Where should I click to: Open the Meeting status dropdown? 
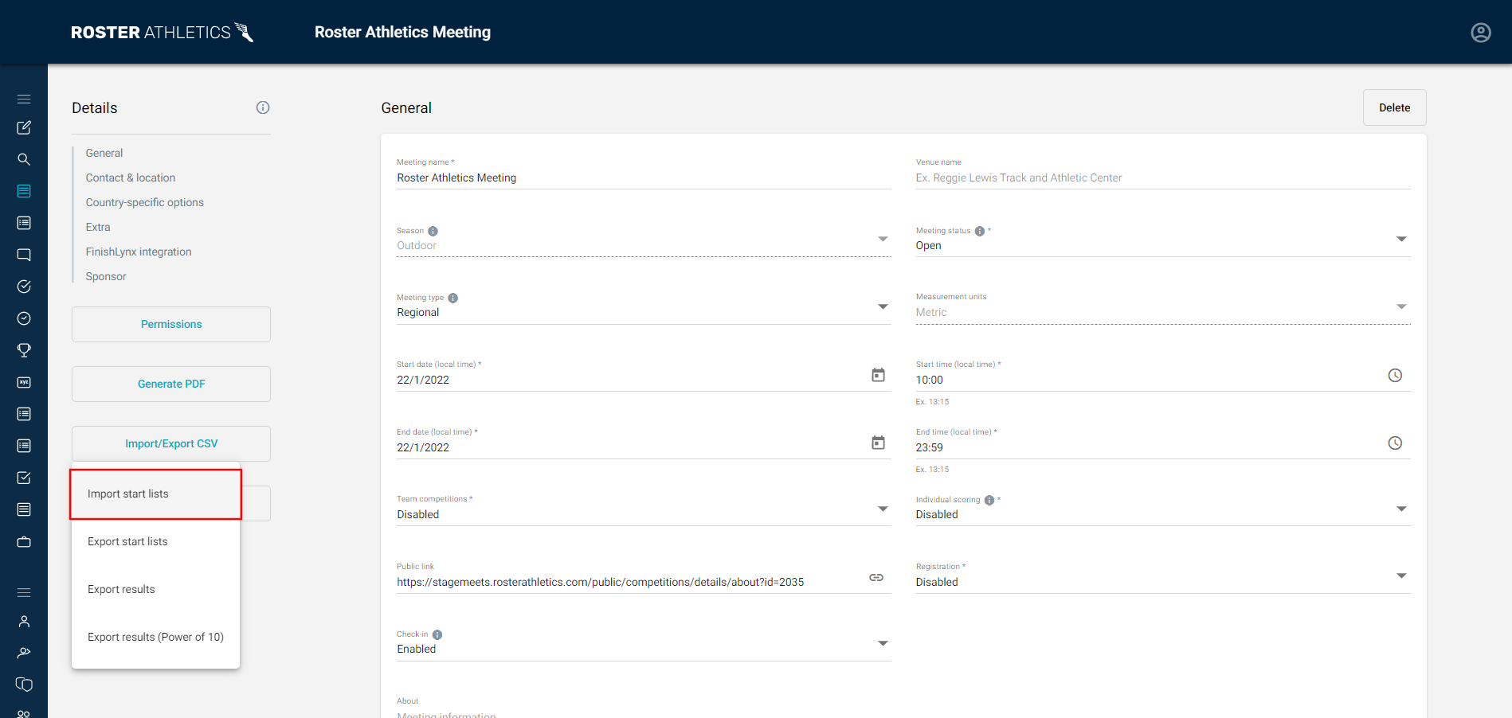1401,239
